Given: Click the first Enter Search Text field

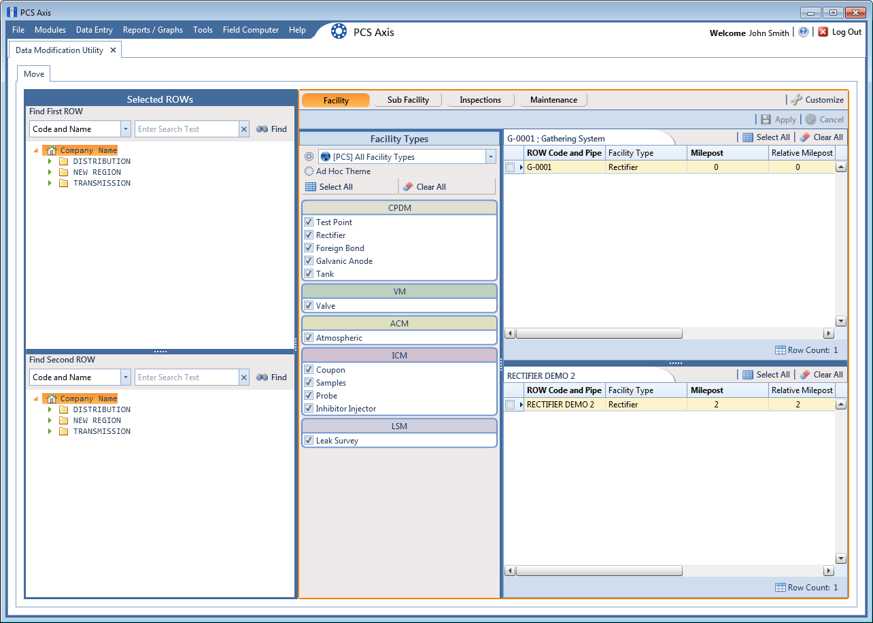Looking at the screenshot, I should [x=187, y=129].
